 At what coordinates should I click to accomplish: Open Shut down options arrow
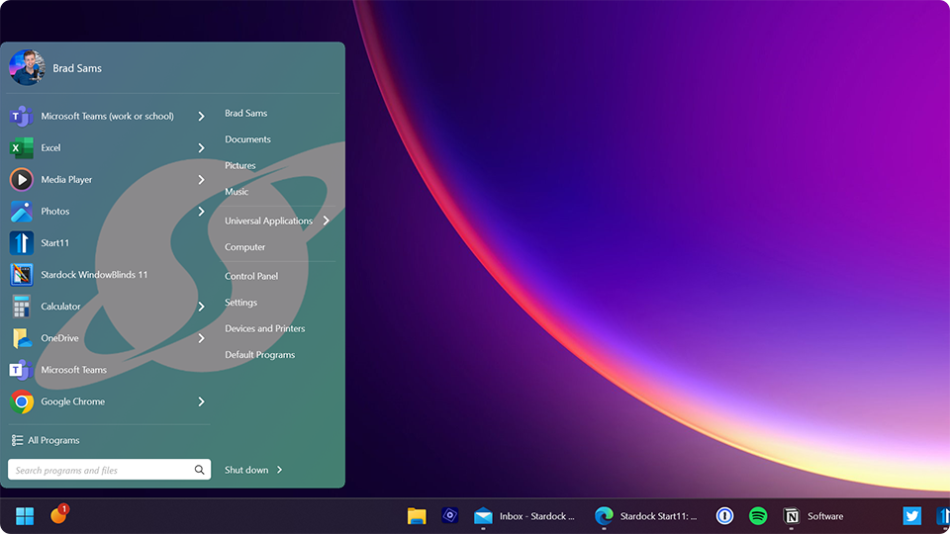pyautogui.click(x=279, y=470)
